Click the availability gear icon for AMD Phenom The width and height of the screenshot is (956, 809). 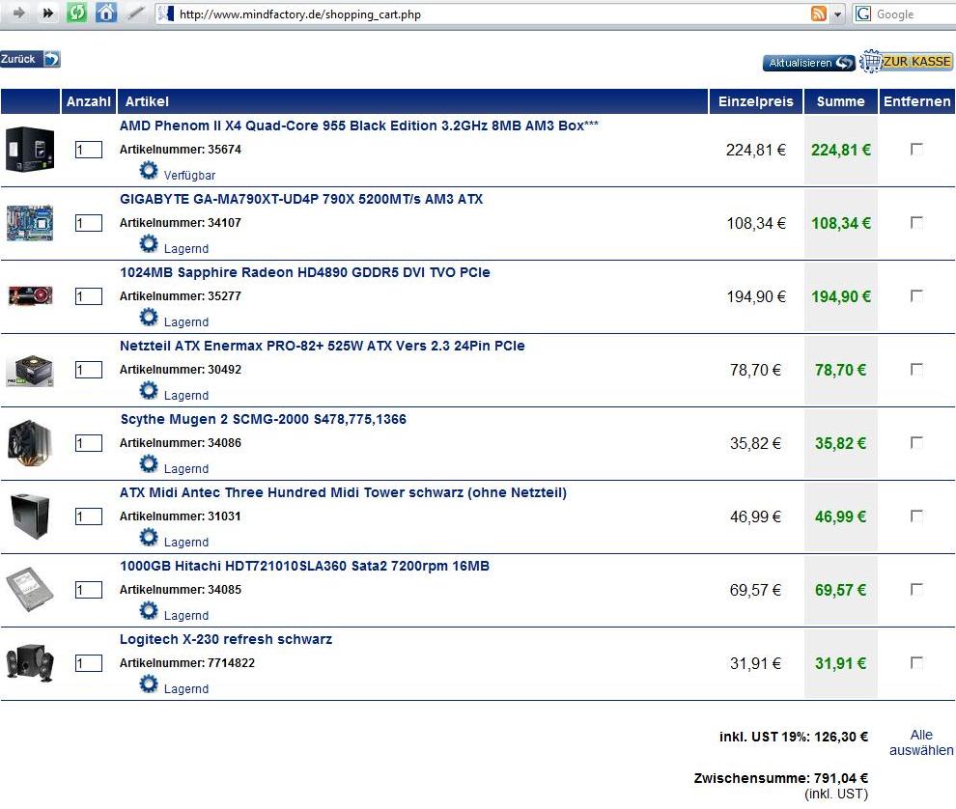[148, 170]
